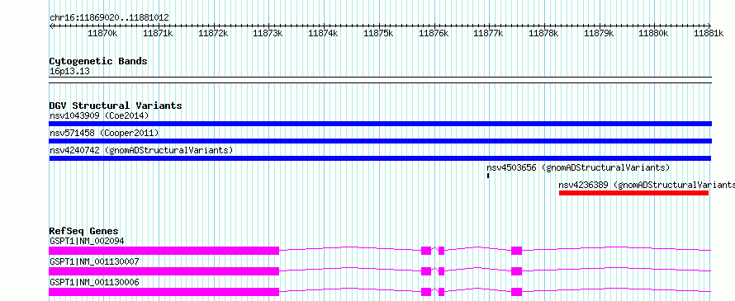The image size is (735, 301).
Task: Click the small black marker of nsv4503656
Action: (x=488, y=176)
